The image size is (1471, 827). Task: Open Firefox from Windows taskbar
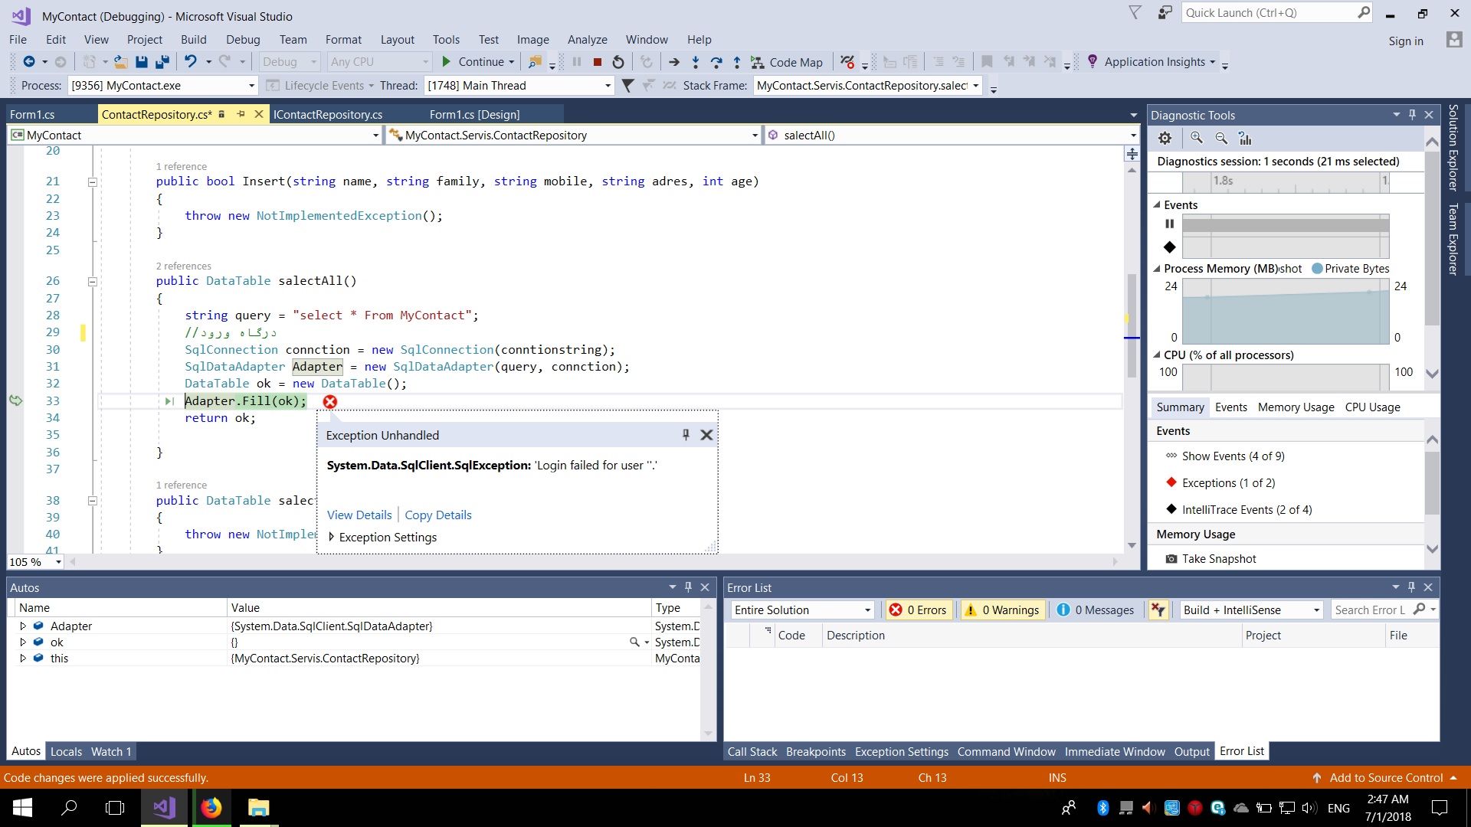[x=211, y=808]
